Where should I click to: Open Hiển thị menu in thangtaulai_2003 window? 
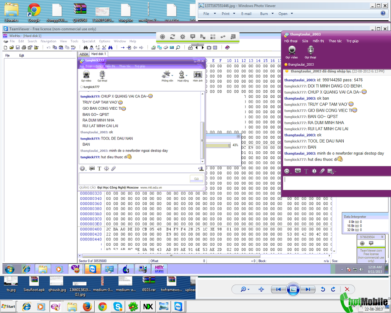coord(318,41)
